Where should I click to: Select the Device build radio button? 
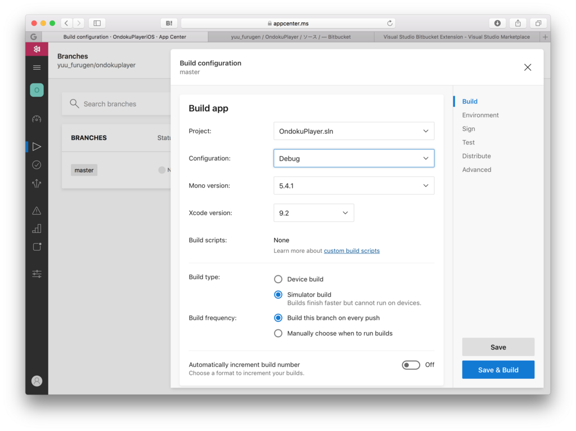point(278,279)
